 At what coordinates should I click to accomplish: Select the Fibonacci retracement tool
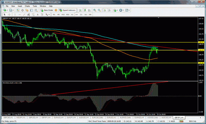coord(33,15)
